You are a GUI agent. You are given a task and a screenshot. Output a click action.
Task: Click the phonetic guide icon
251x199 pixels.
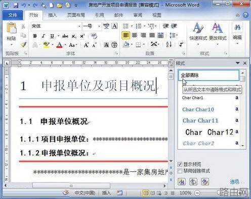pos(106,26)
